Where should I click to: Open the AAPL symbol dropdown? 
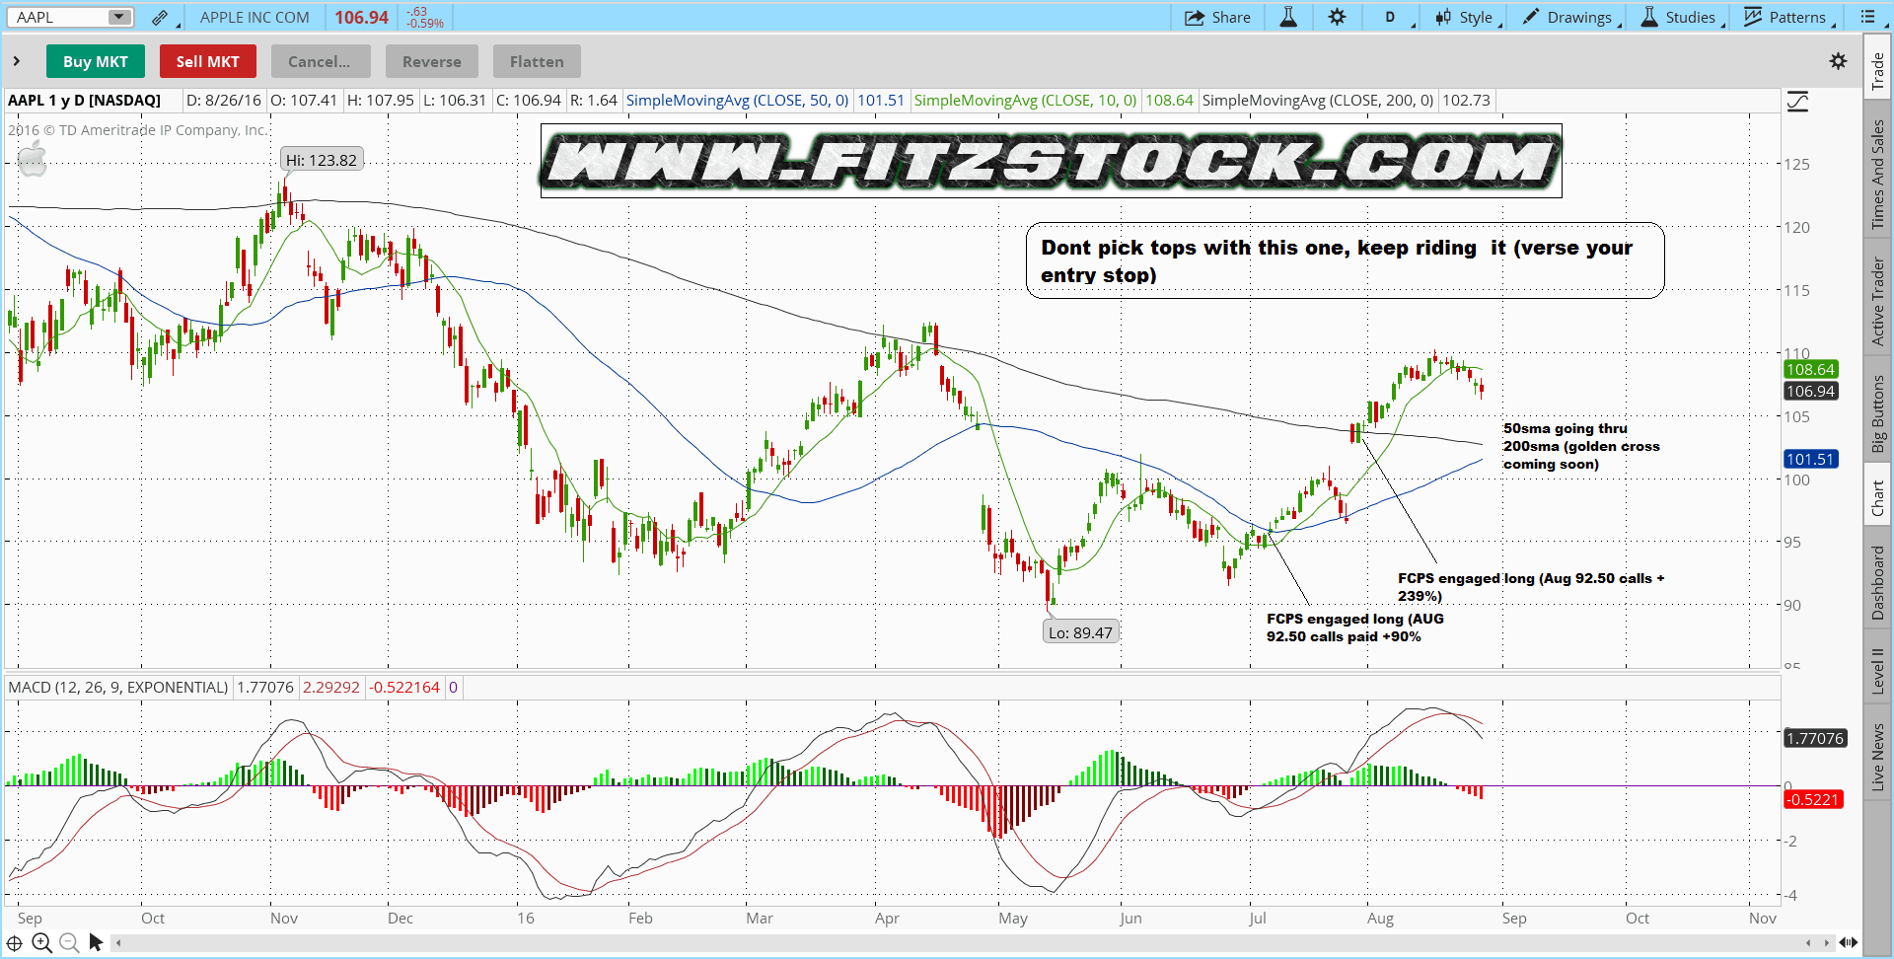coord(119,18)
